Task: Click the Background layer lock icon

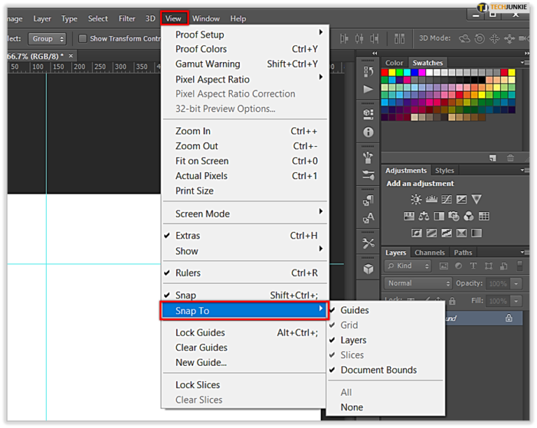Action: click(509, 318)
